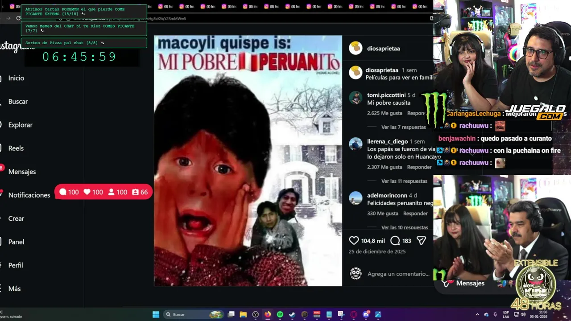Show hidden tray icons chevron
571x321 pixels.
[477, 315]
